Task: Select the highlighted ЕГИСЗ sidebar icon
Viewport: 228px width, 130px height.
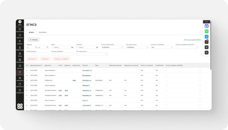Action: point(20,73)
